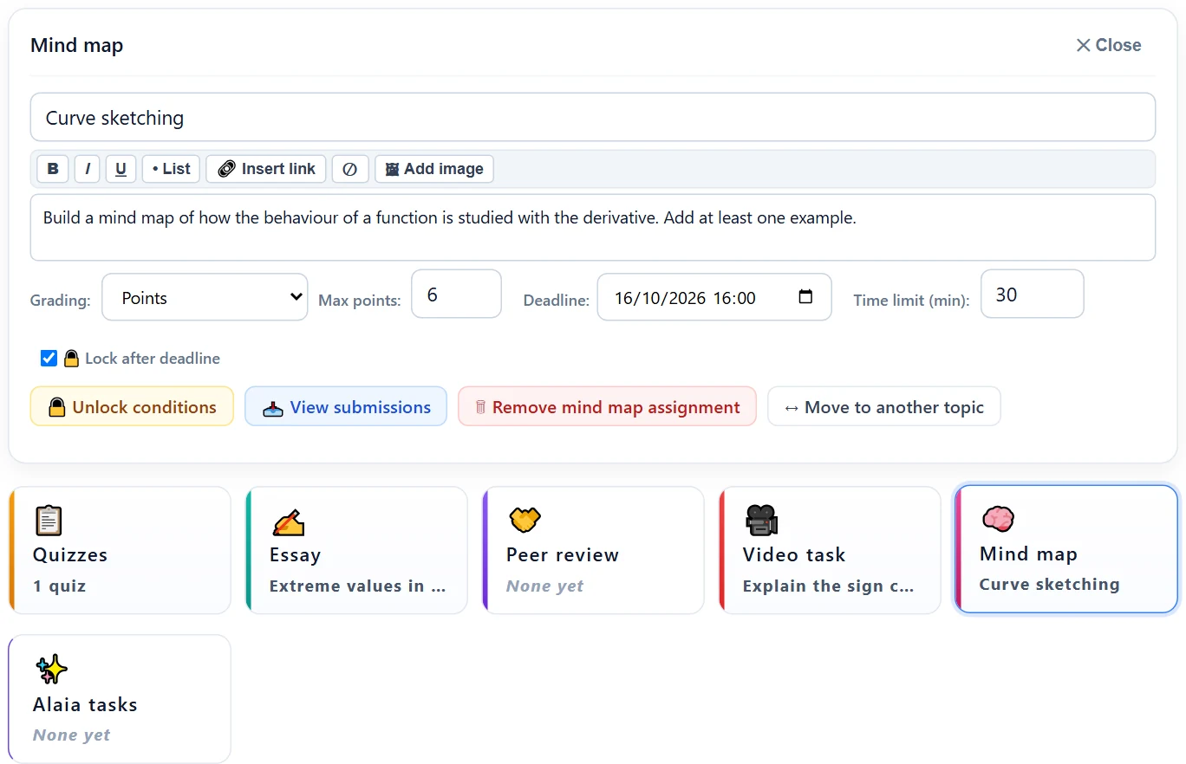This screenshot has height=764, width=1186.
Task: Move the assignment to another topic
Action: click(884, 406)
